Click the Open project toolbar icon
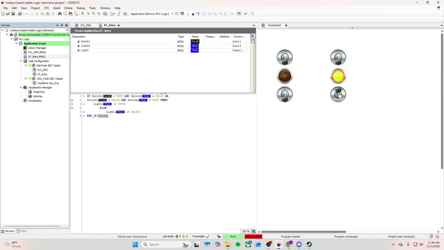This screenshot has height=250, width=444. (8, 14)
